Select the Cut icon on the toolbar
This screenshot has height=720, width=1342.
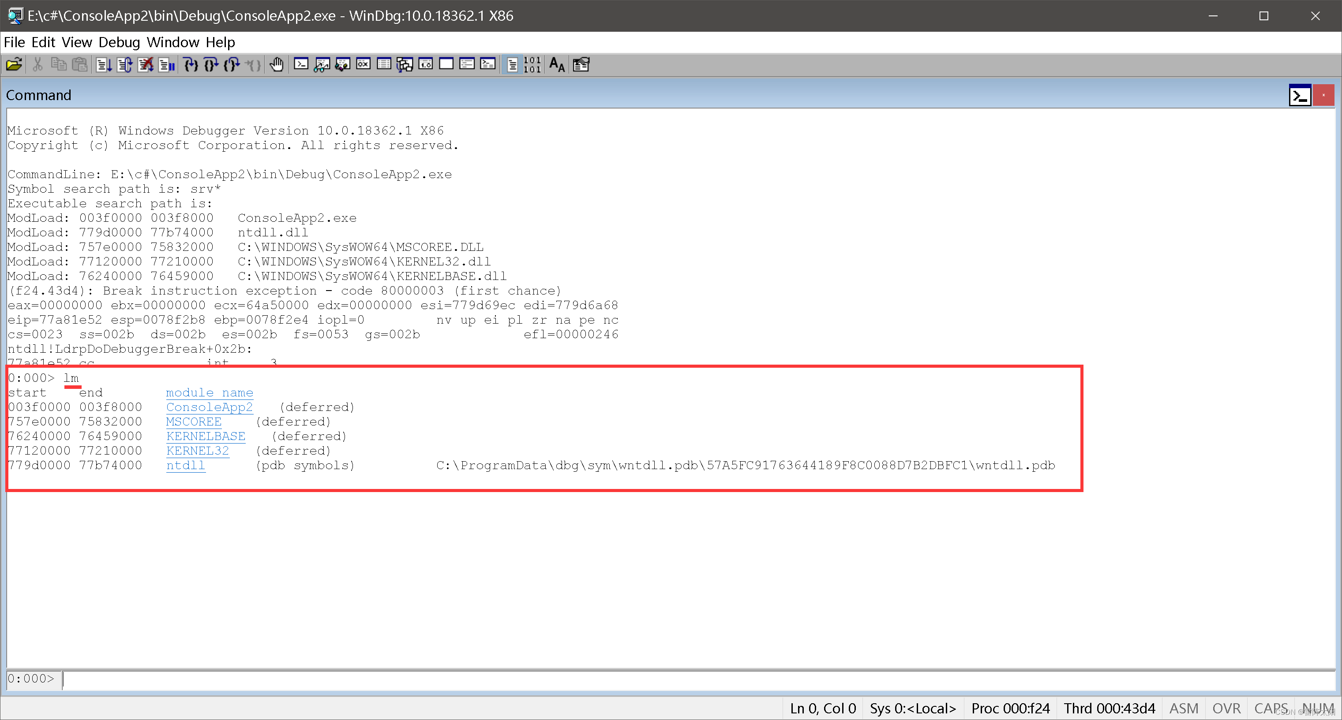point(37,64)
